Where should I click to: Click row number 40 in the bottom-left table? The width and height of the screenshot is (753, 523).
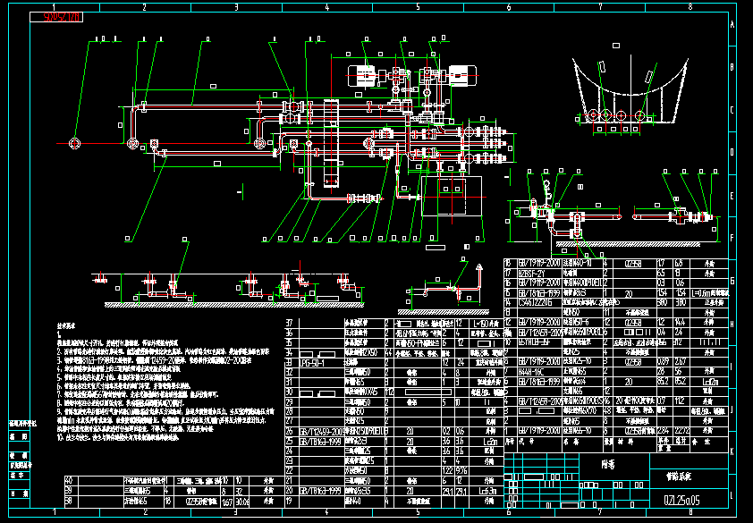pos(68,481)
